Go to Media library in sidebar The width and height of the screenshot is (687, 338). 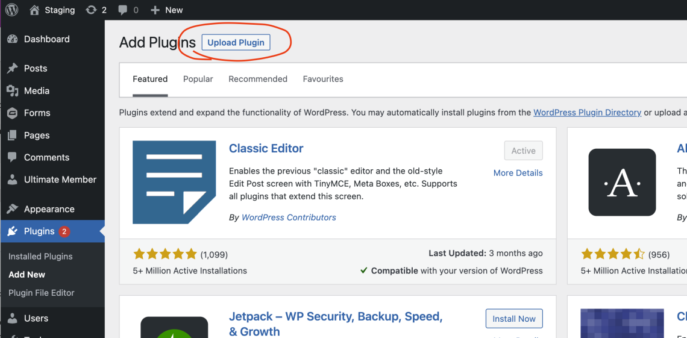(36, 91)
